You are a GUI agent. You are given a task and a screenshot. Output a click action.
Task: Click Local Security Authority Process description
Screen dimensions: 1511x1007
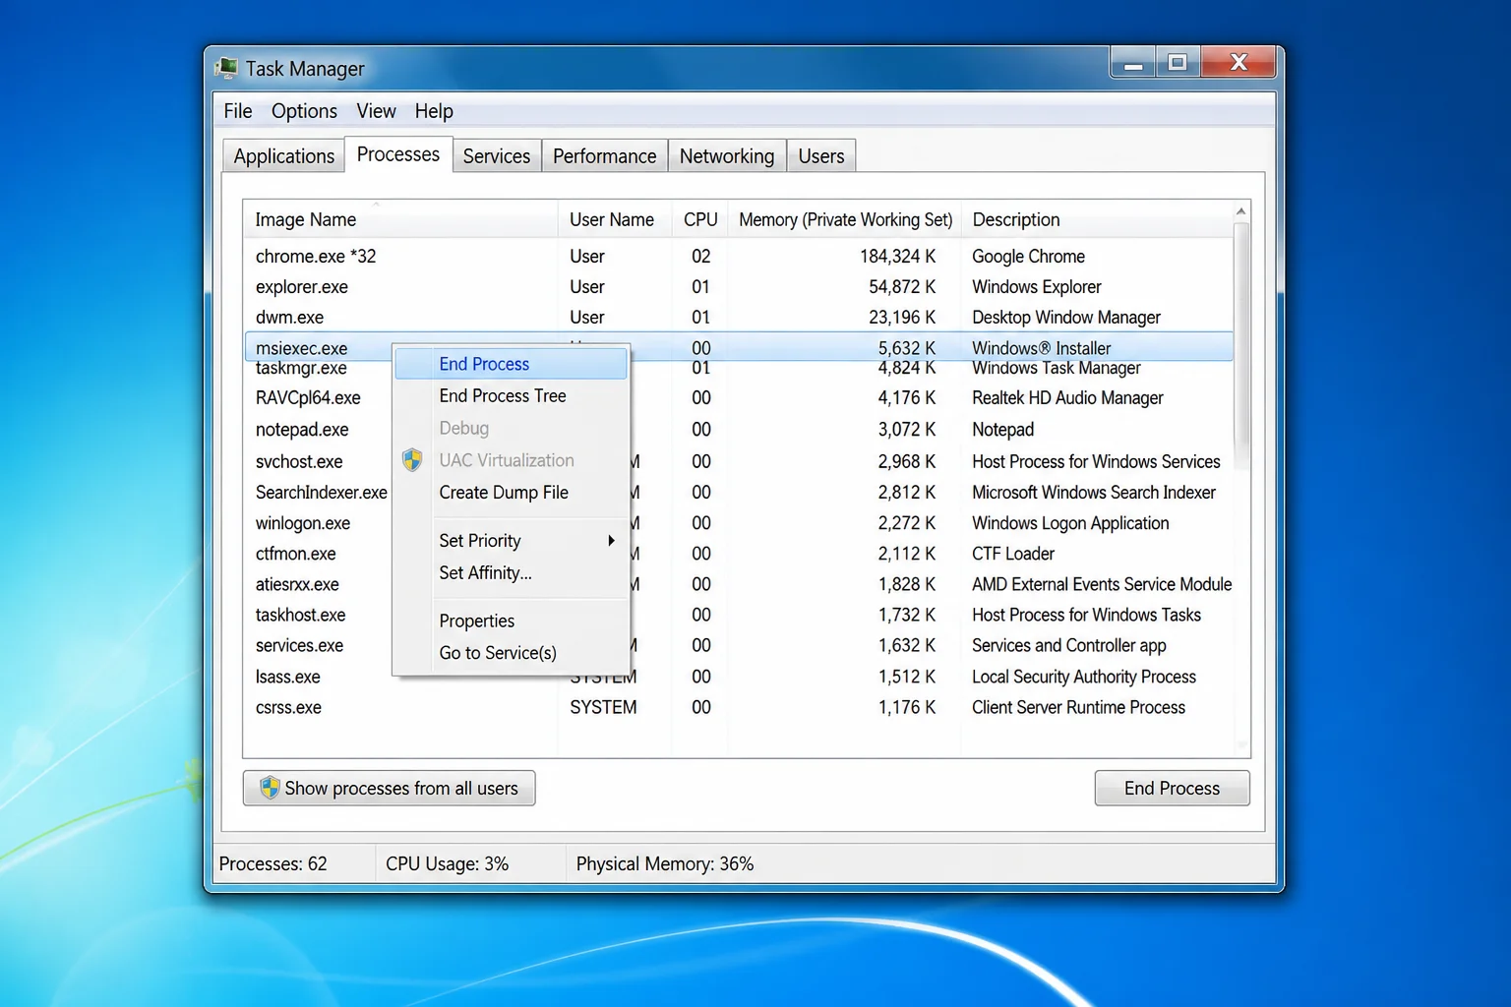click(x=1083, y=677)
